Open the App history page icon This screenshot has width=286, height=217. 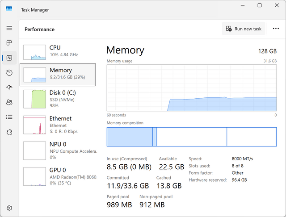point(9,73)
